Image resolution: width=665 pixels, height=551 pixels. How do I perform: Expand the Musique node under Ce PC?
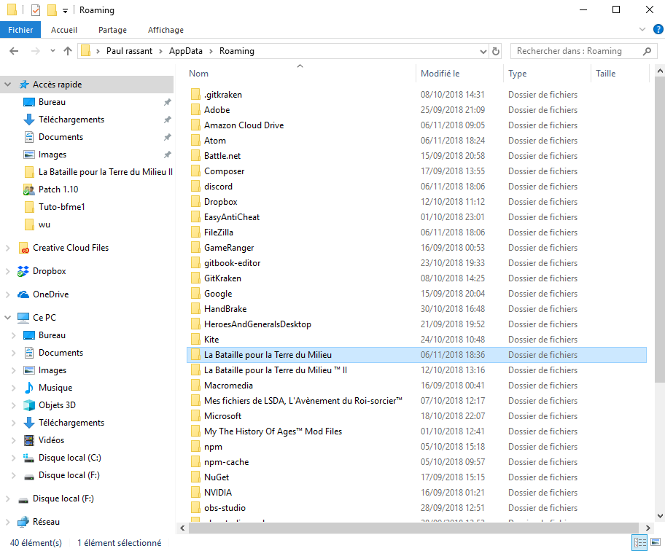(x=14, y=388)
